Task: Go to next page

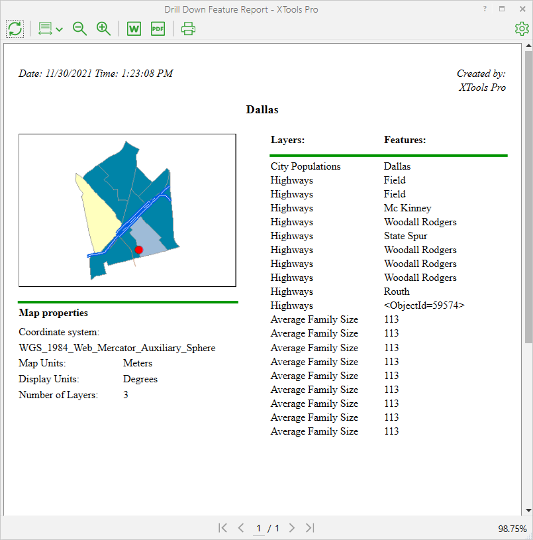Action: [x=292, y=527]
